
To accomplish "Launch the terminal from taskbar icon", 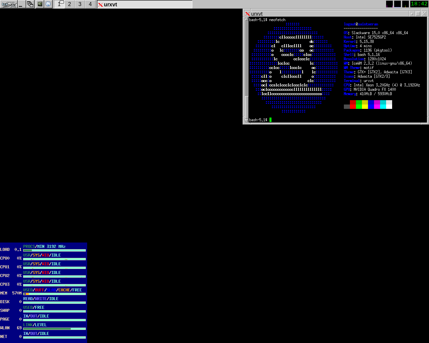I will 40,4.
